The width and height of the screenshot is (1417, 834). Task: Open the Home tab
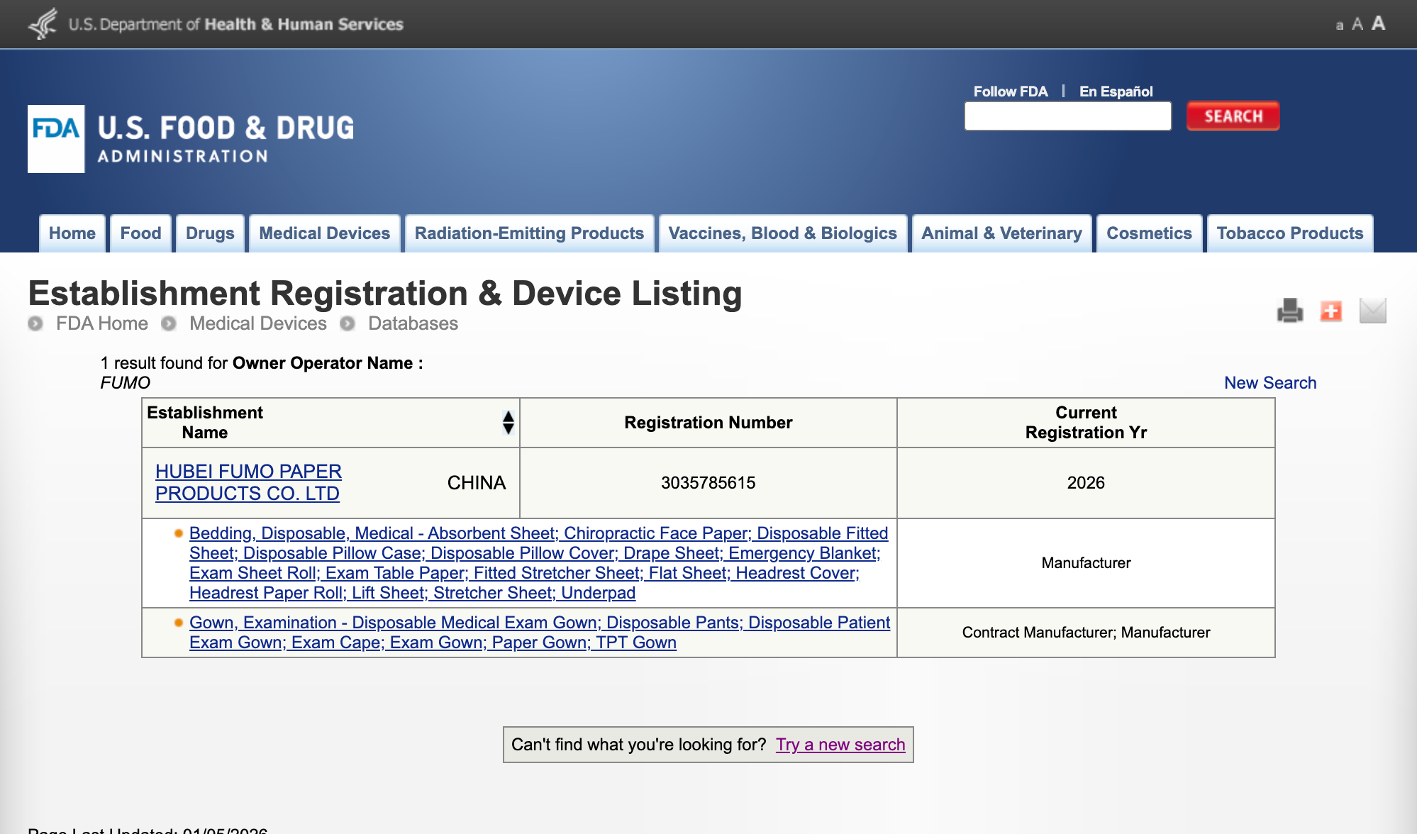[x=72, y=233]
